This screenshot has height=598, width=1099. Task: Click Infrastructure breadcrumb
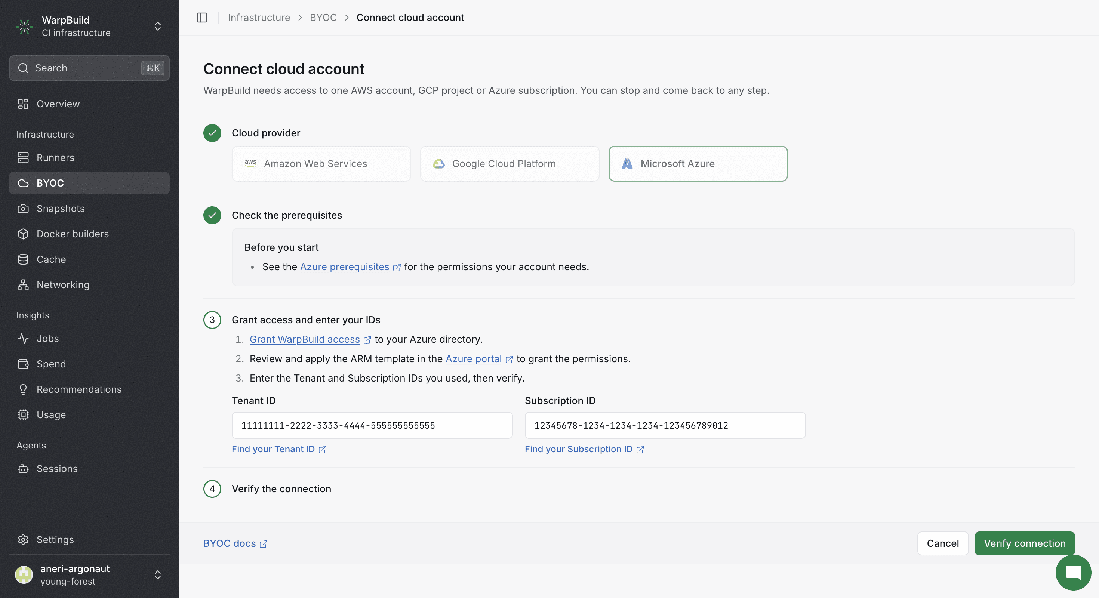tap(259, 18)
